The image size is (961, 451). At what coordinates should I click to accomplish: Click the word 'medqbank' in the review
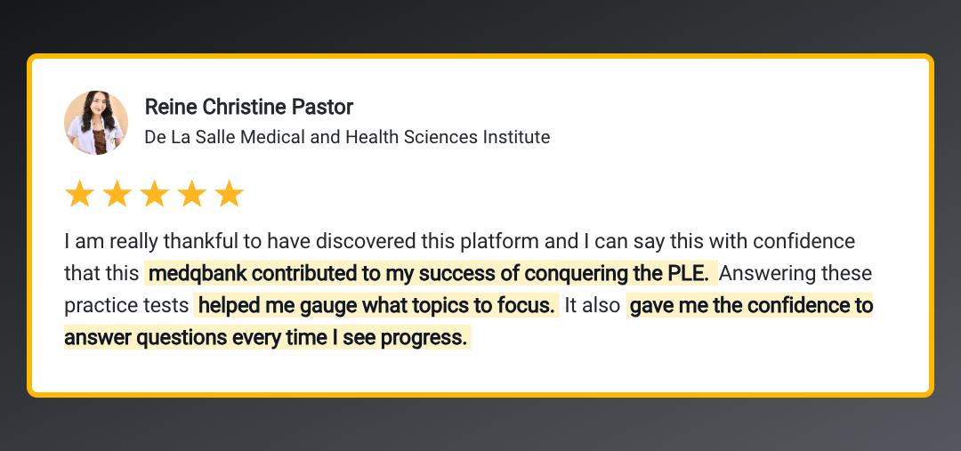click(198, 273)
